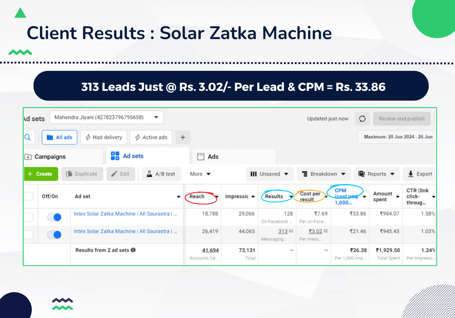This screenshot has width=455, height=318.
Task: Tick the select-all checkbox in table header
Action: tap(29, 196)
